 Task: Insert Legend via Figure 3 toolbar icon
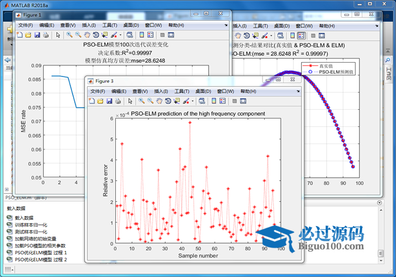click(x=223, y=101)
